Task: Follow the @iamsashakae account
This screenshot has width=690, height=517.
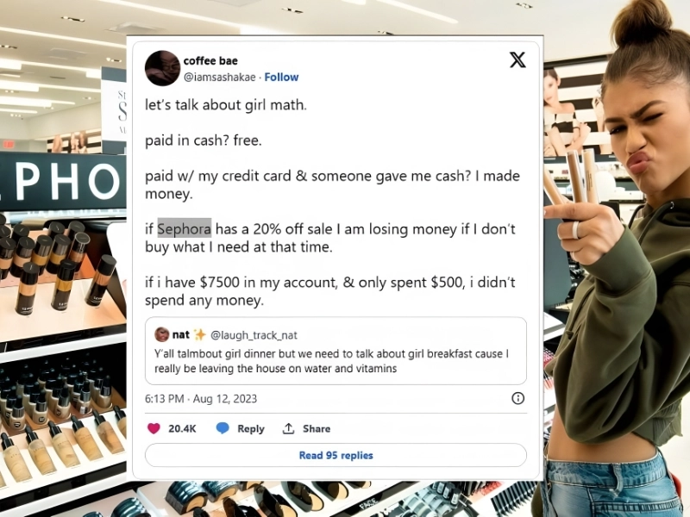Action: tap(281, 77)
